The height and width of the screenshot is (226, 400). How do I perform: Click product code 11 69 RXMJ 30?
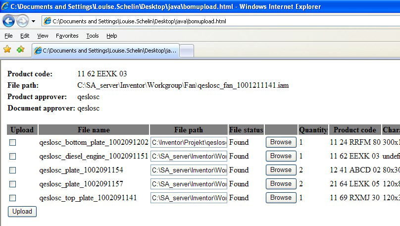354,198
